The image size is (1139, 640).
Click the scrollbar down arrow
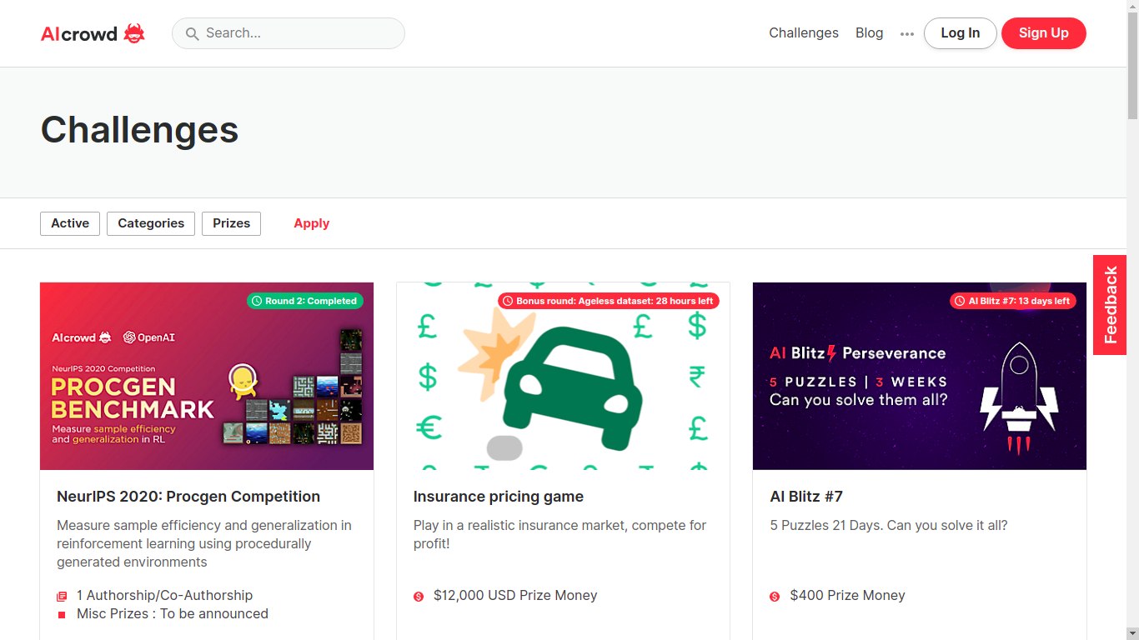tap(1132, 633)
